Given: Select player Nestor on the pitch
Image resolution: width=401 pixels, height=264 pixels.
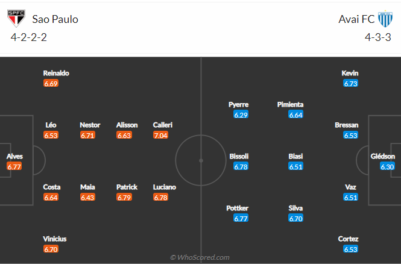Looking at the screenshot, I should pyautogui.click(x=90, y=125).
